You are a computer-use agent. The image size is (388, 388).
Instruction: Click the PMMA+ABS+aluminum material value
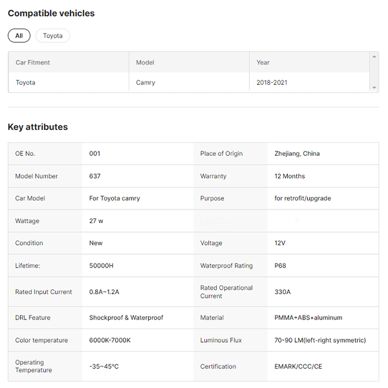click(x=308, y=318)
